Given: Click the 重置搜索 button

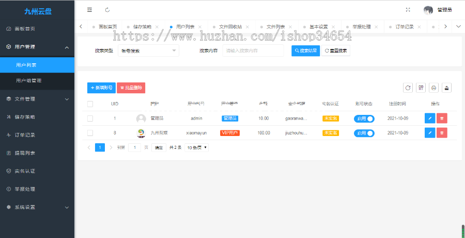Looking at the screenshot, I should coord(336,50).
